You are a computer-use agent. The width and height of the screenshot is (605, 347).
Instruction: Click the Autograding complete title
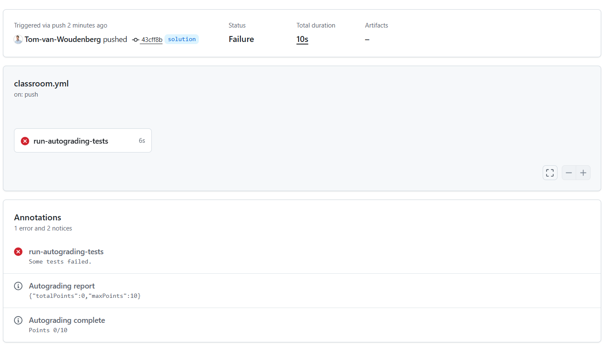tap(67, 320)
